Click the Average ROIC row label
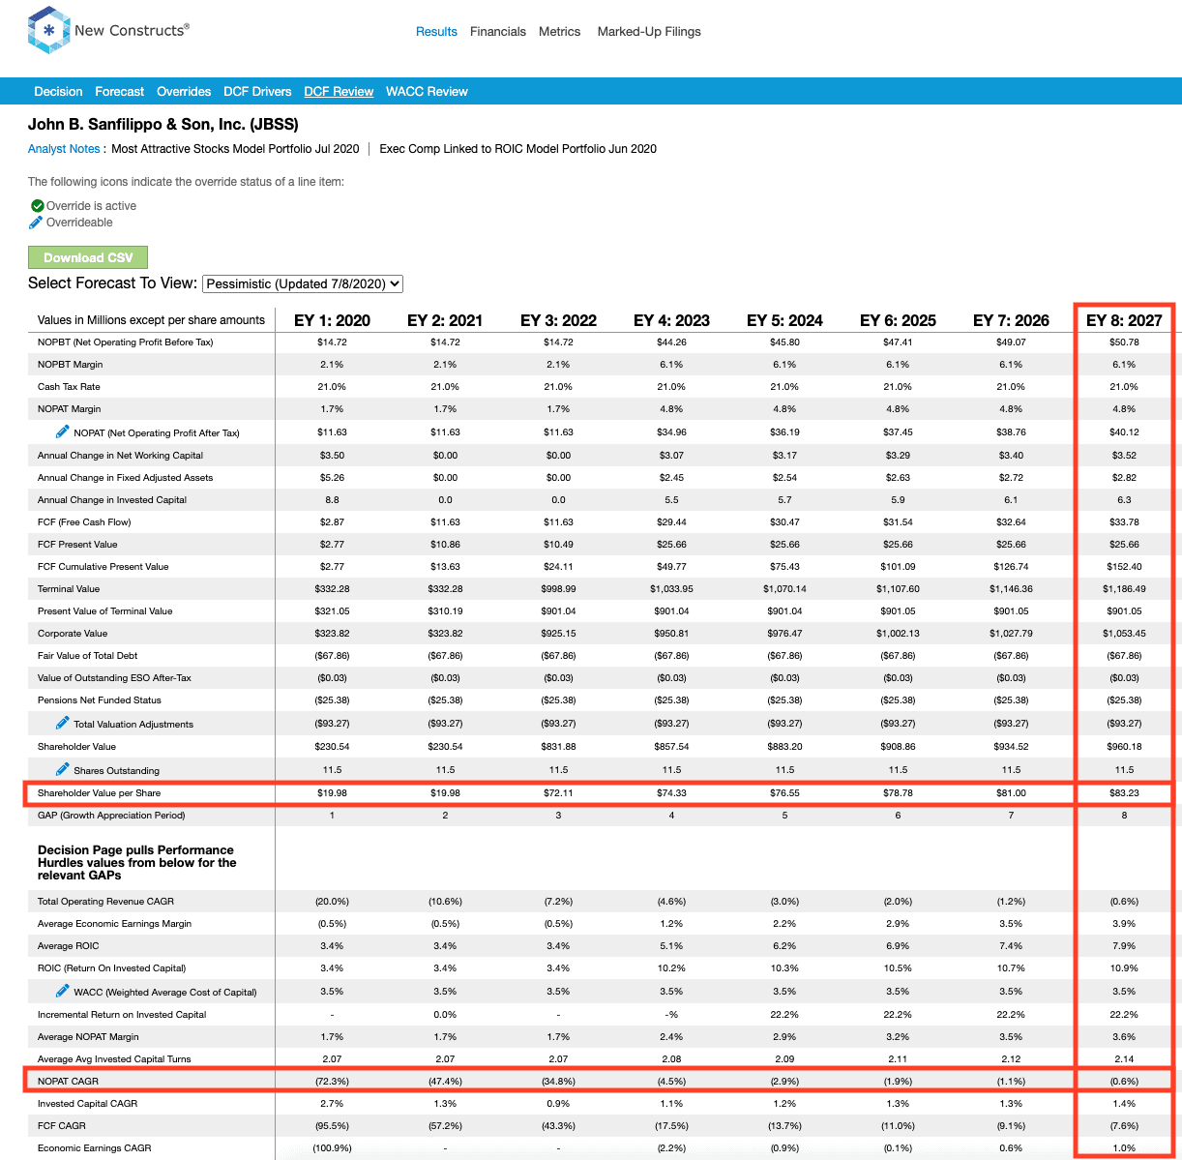This screenshot has width=1182, height=1160. click(x=69, y=946)
